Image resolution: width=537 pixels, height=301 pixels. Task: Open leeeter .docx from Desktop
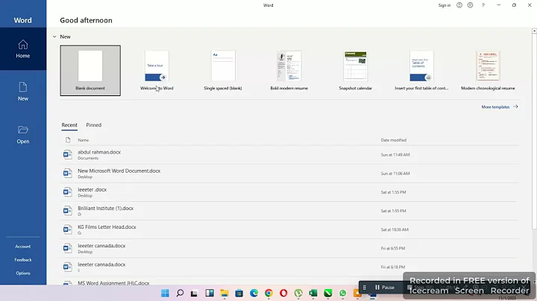click(x=289, y=192)
